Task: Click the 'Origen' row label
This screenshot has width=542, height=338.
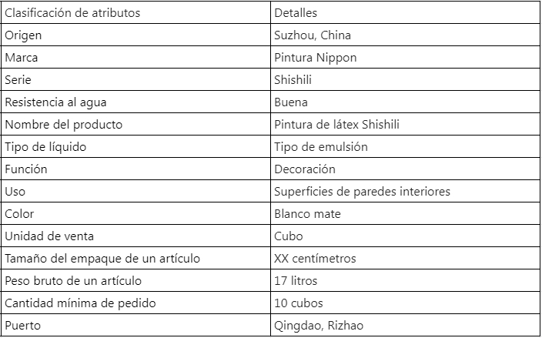Action: tap(135, 35)
